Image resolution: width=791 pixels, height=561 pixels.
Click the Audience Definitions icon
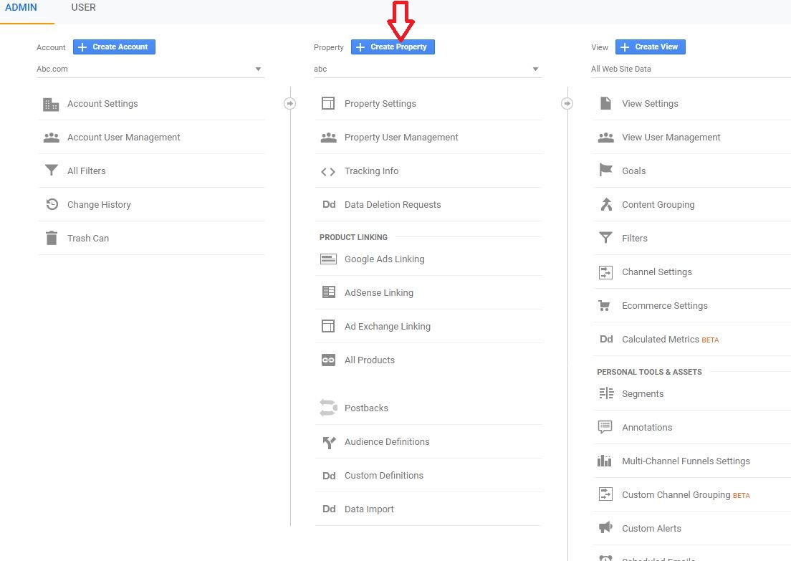pyautogui.click(x=328, y=442)
